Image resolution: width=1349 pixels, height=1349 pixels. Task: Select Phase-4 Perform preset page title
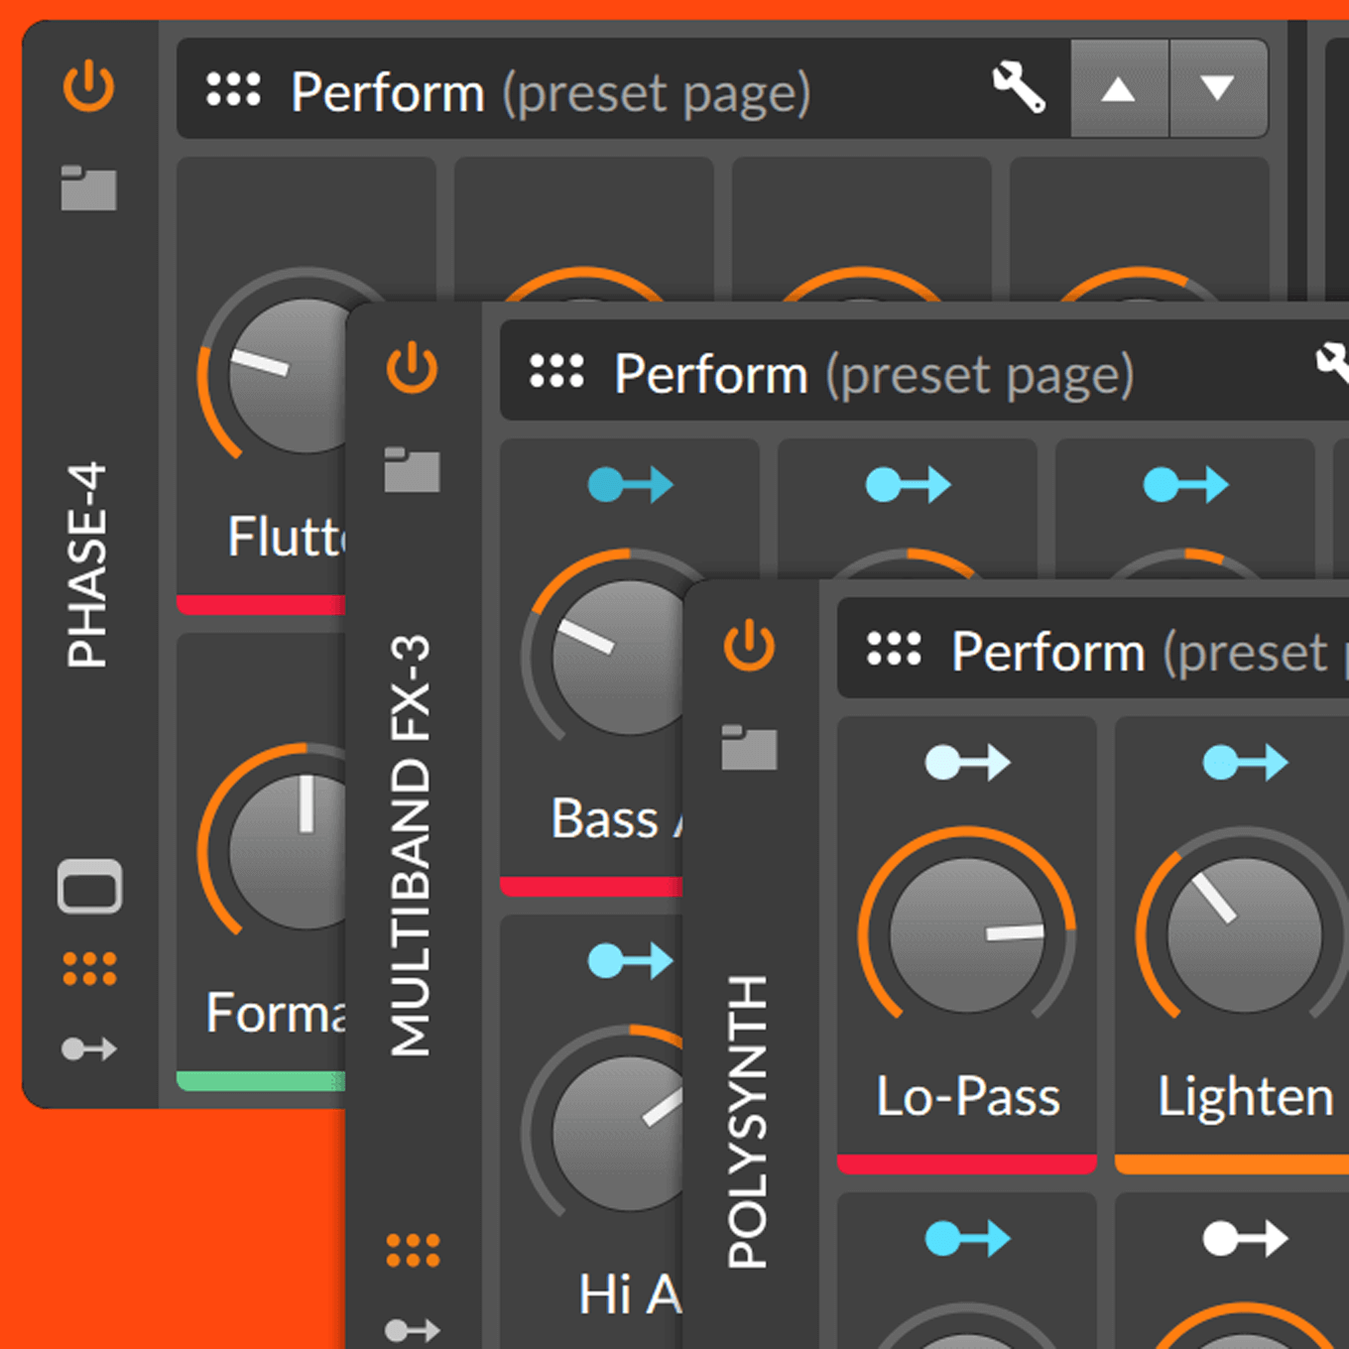coord(551,93)
